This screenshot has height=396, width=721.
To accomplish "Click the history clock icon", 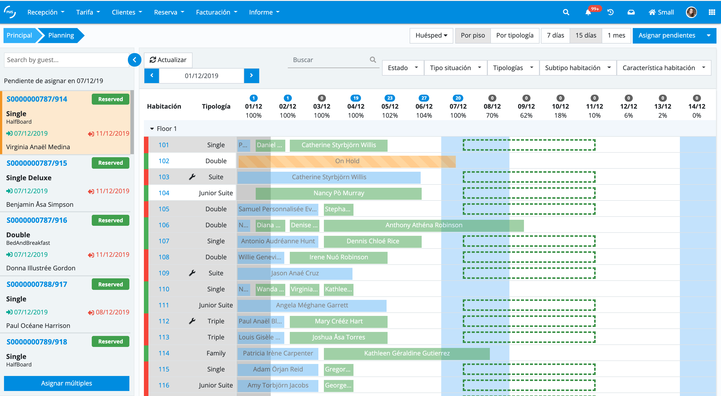I will tap(610, 12).
